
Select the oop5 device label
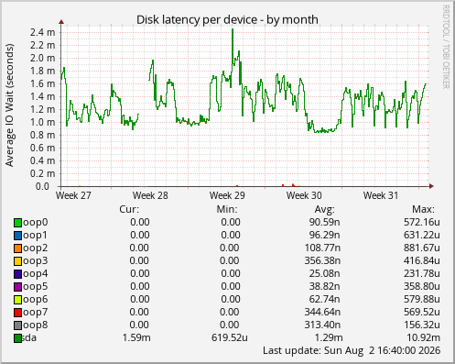(x=36, y=287)
